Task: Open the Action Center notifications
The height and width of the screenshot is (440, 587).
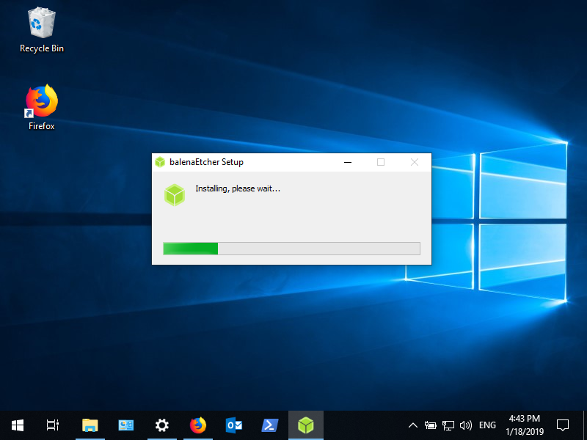Action: (563, 425)
